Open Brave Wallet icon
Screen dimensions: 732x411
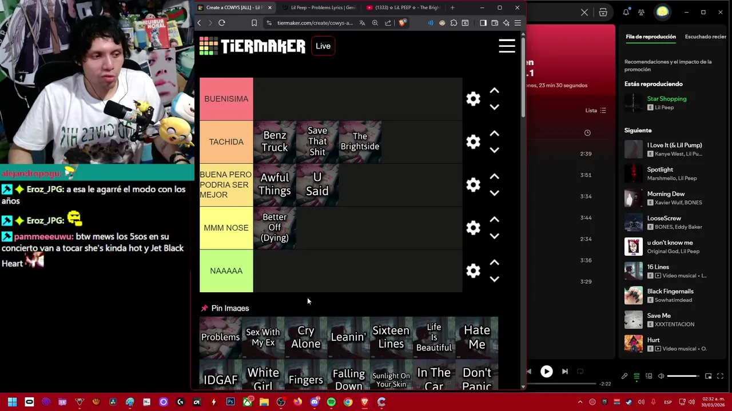click(x=495, y=23)
